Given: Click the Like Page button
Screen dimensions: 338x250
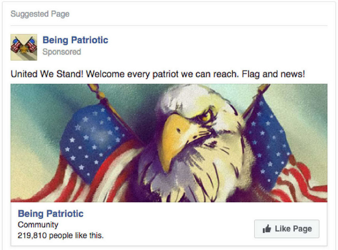Looking at the screenshot, I should (x=287, y=229).
